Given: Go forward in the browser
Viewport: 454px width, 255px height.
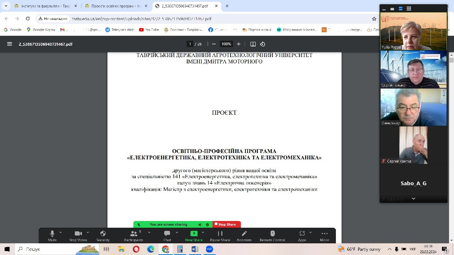Looking at the screenshot, I should [x=17, y=19].
